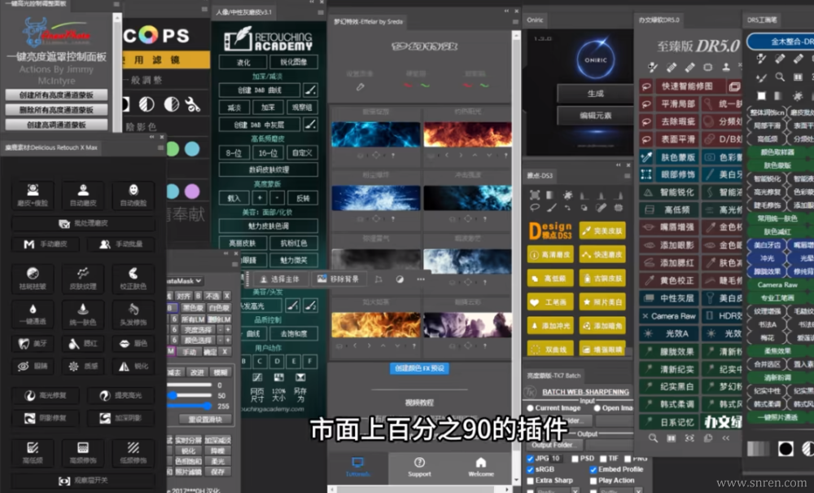Click the 锐化 sharpen triangle icon
Viewport: 814px width, 493px height.
point(124,366)
